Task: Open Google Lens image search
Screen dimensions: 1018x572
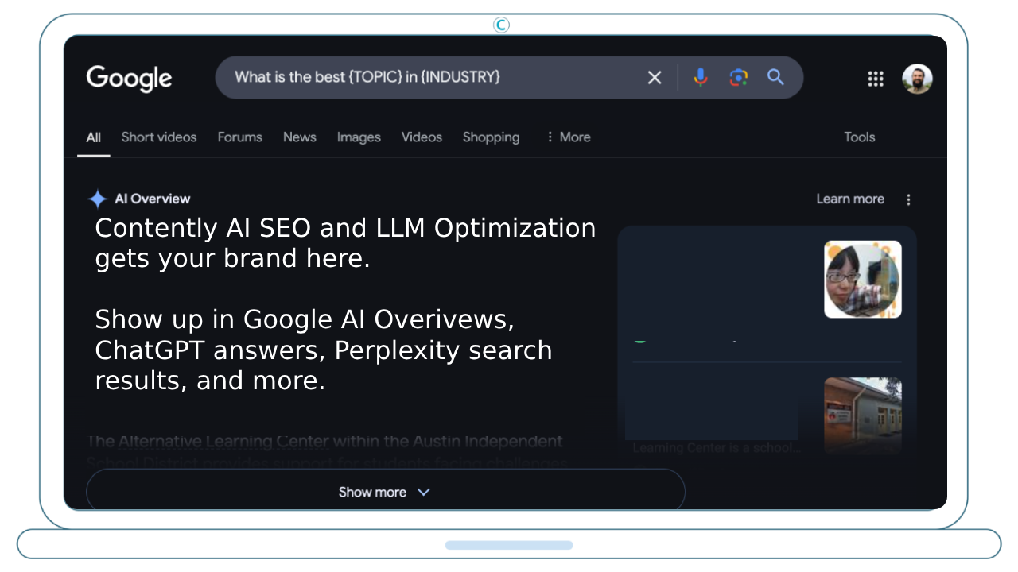Action: (x=738, y=77)
